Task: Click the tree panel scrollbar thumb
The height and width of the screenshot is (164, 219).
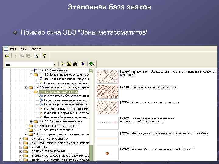Action: (x=91, y=153)
